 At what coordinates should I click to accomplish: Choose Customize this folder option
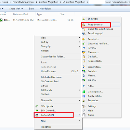click(x=53, y=57)
